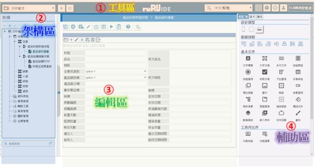This screenshot has width=315, height=167.
Task: Click the folder open icon in the form toolbar
Action: coord(66,40)
